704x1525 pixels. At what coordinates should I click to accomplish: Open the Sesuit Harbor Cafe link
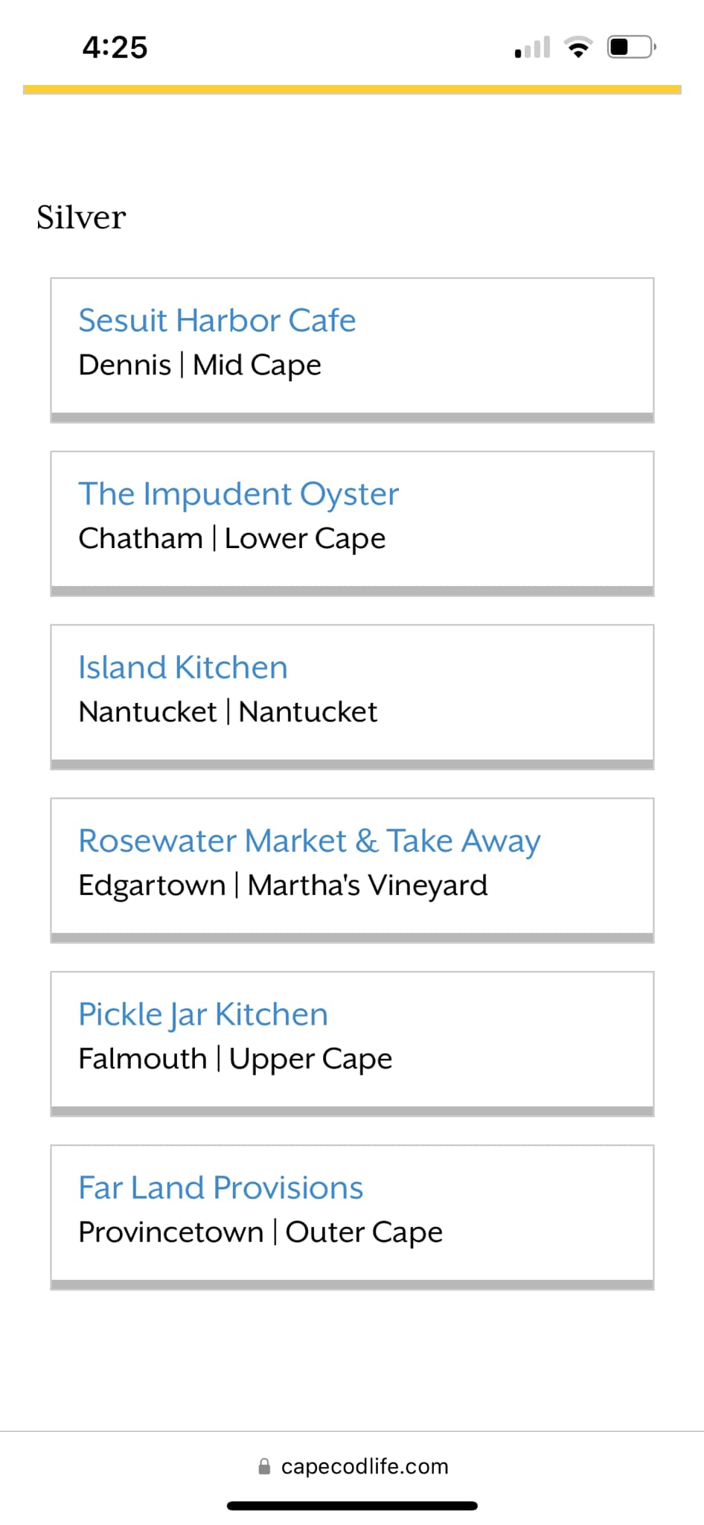click(217, 321)
